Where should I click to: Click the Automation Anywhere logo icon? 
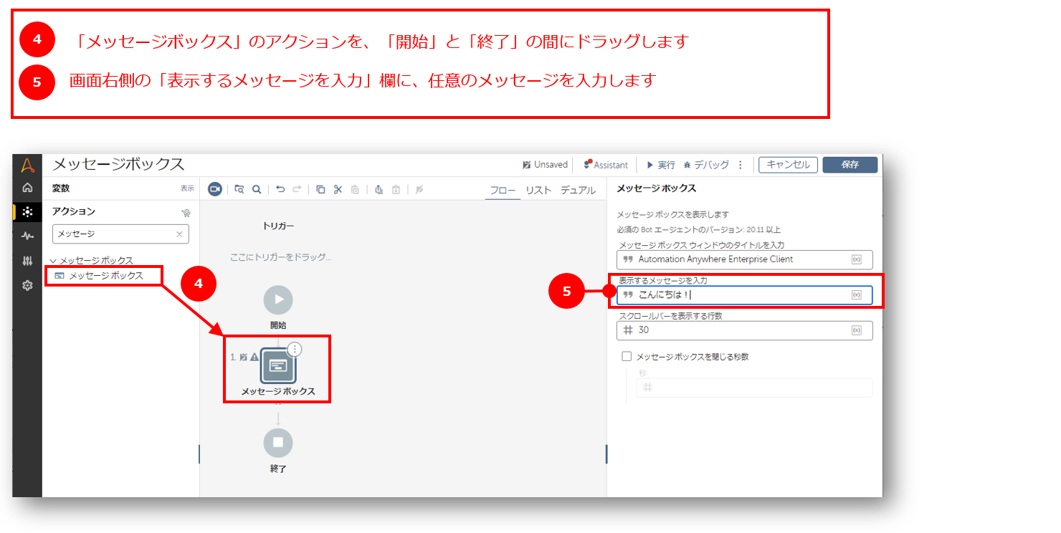pos(27,165)
